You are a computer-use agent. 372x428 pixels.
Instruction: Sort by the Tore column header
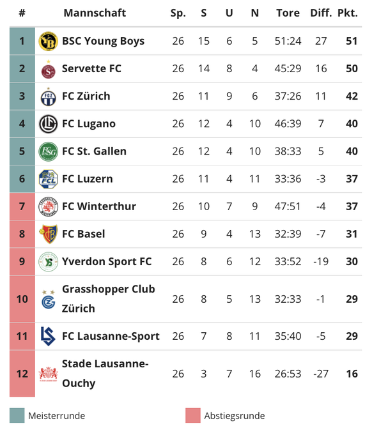pos(288,13)
